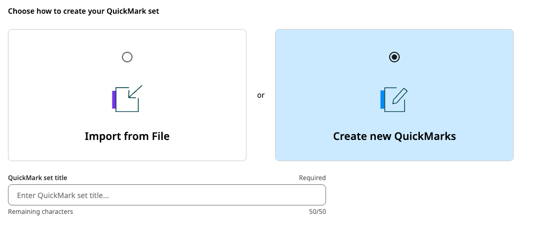Click the "Choose how to create" heading

pyautogui.click(x=84, y=11)
